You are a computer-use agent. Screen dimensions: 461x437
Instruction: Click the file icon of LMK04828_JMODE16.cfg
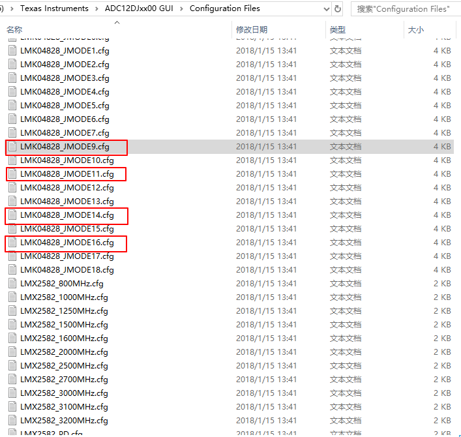click(12, 243)
